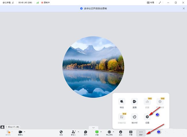Open 分组讨论 breakout rooms
This screenshot has height=137, width=187.
point(122,118)
